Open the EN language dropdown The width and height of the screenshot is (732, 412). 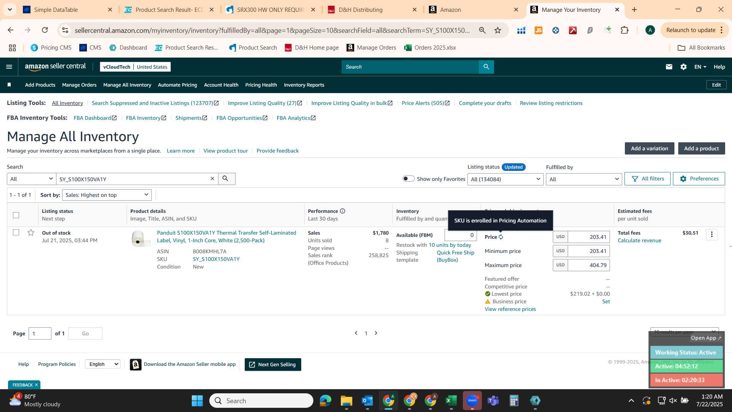[x=700, y=67]
